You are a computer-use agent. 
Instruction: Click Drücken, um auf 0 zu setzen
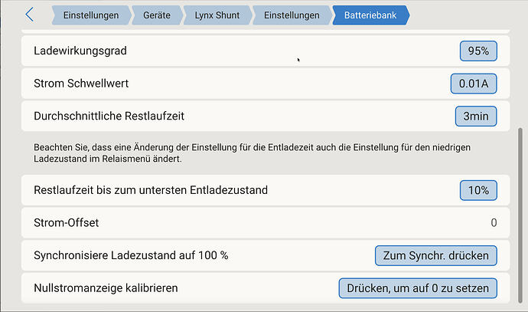point(418,288)
